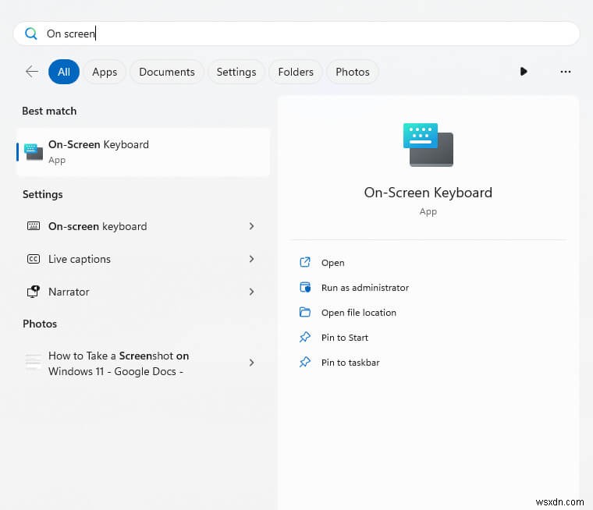Expand the Screenshot photo result chevron

[251, 363]
